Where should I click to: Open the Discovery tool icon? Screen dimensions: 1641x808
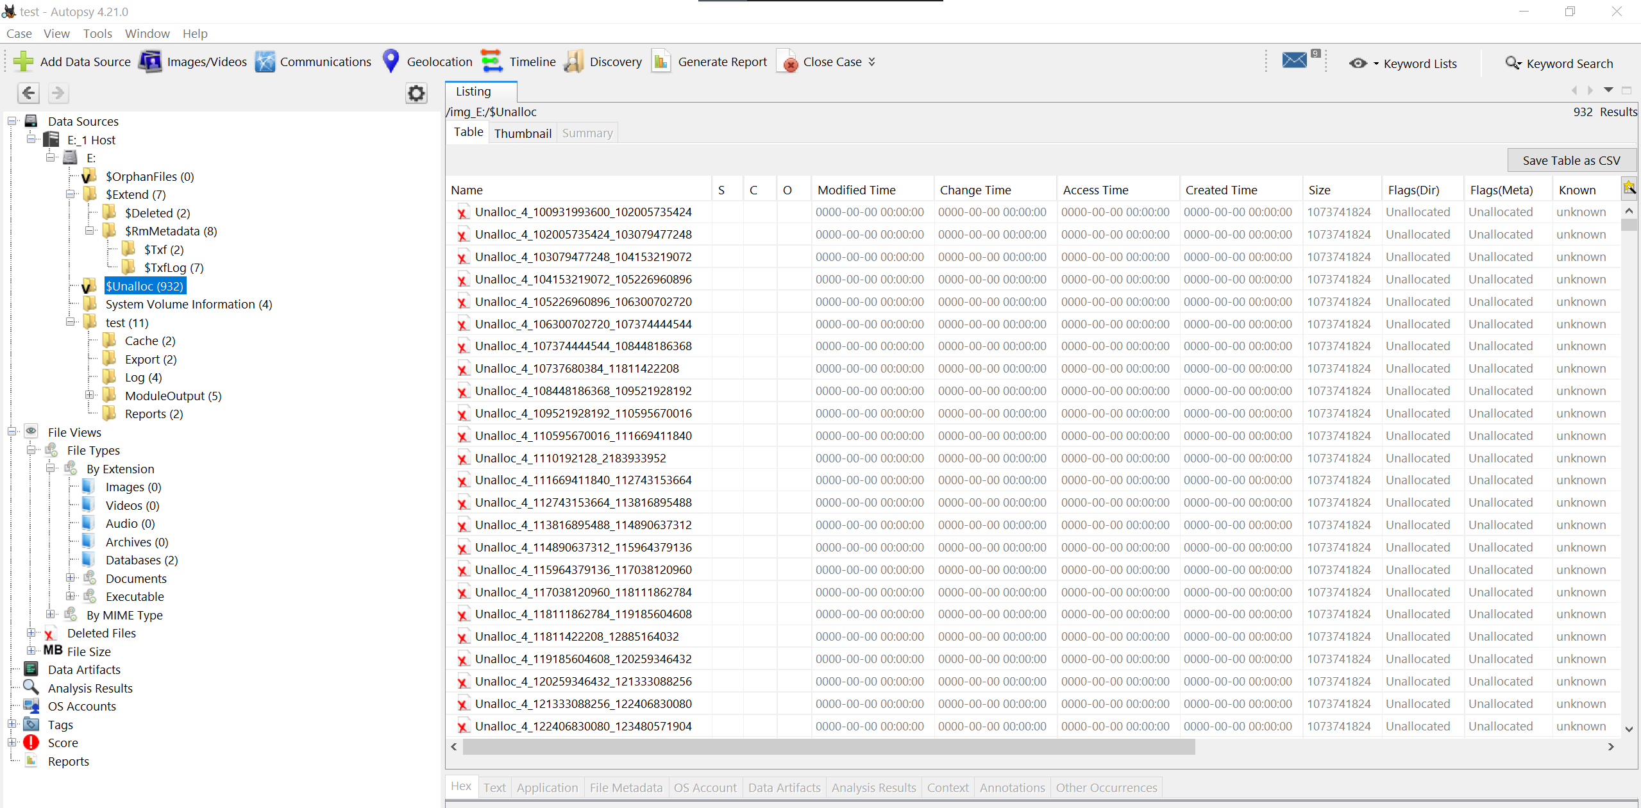pos(573,62)
